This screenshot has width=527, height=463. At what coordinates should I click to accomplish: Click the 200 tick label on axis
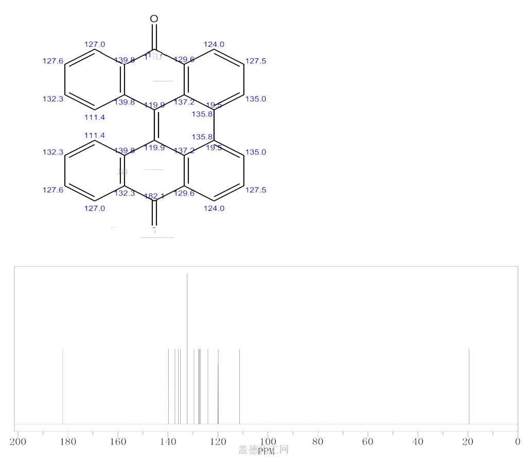[18, 441]
